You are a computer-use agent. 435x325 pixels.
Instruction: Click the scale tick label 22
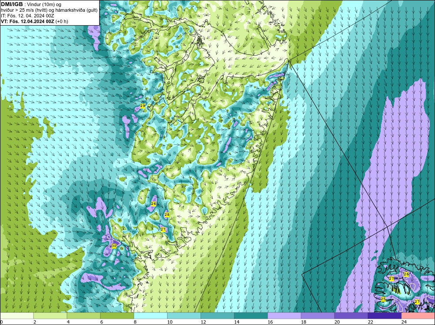point(370,322)
